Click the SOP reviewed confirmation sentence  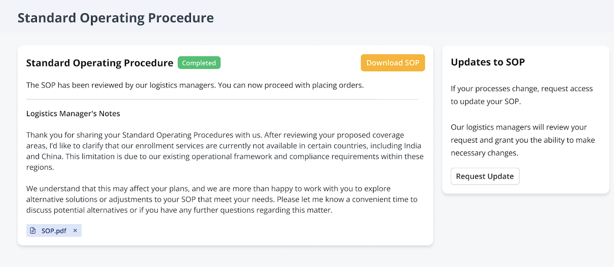pyautogui.click(x=195, y=85)
